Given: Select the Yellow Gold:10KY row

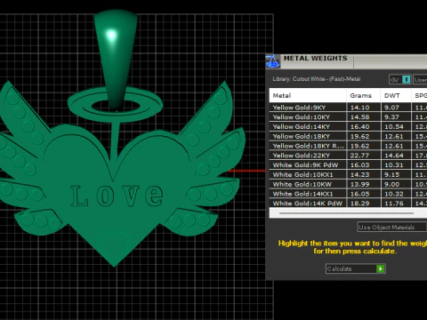Looking at the screenshot, I should pyautogui.click(x=348, y=116).
